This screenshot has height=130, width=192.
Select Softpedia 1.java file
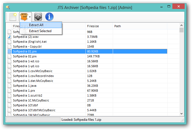pos(25,86)
